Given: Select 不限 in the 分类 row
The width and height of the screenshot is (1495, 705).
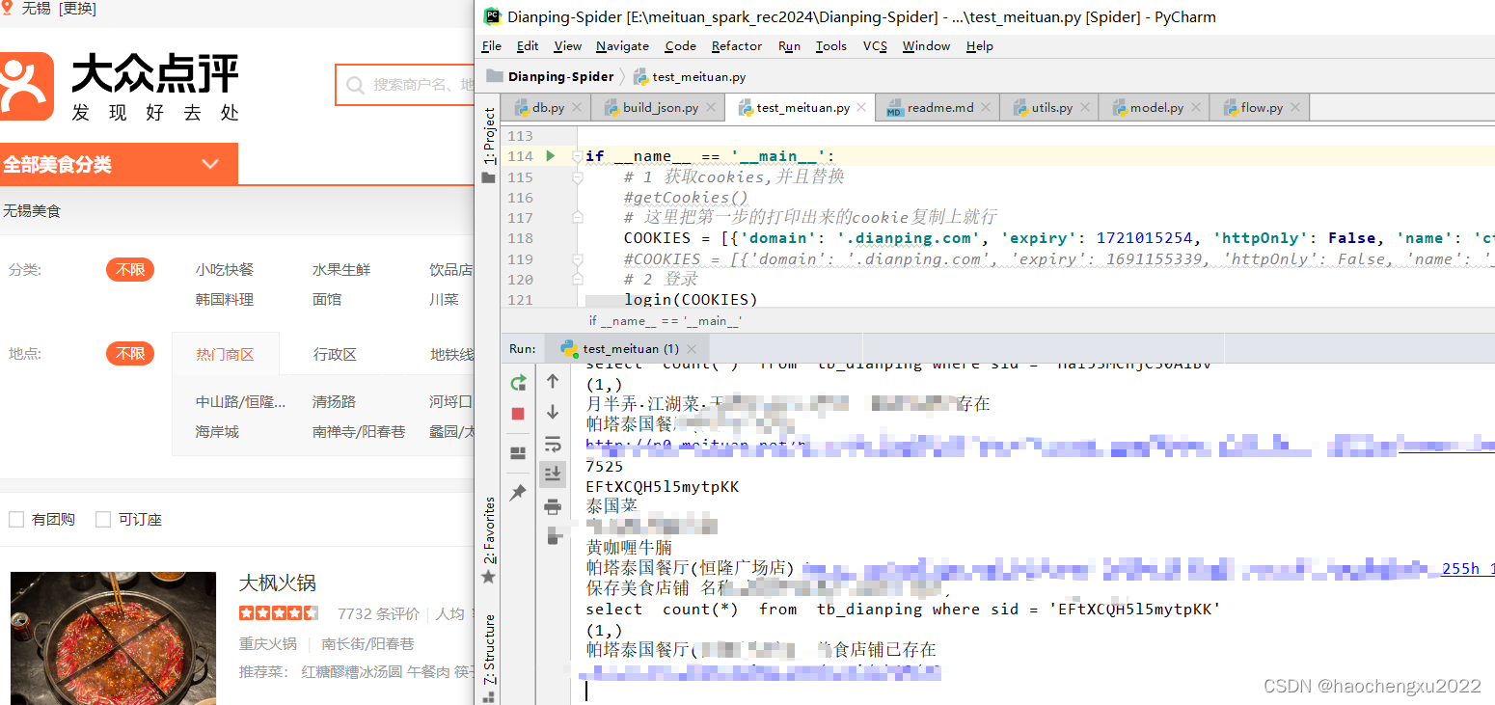Looking at the screenshot, I should (x=130, y=269).
